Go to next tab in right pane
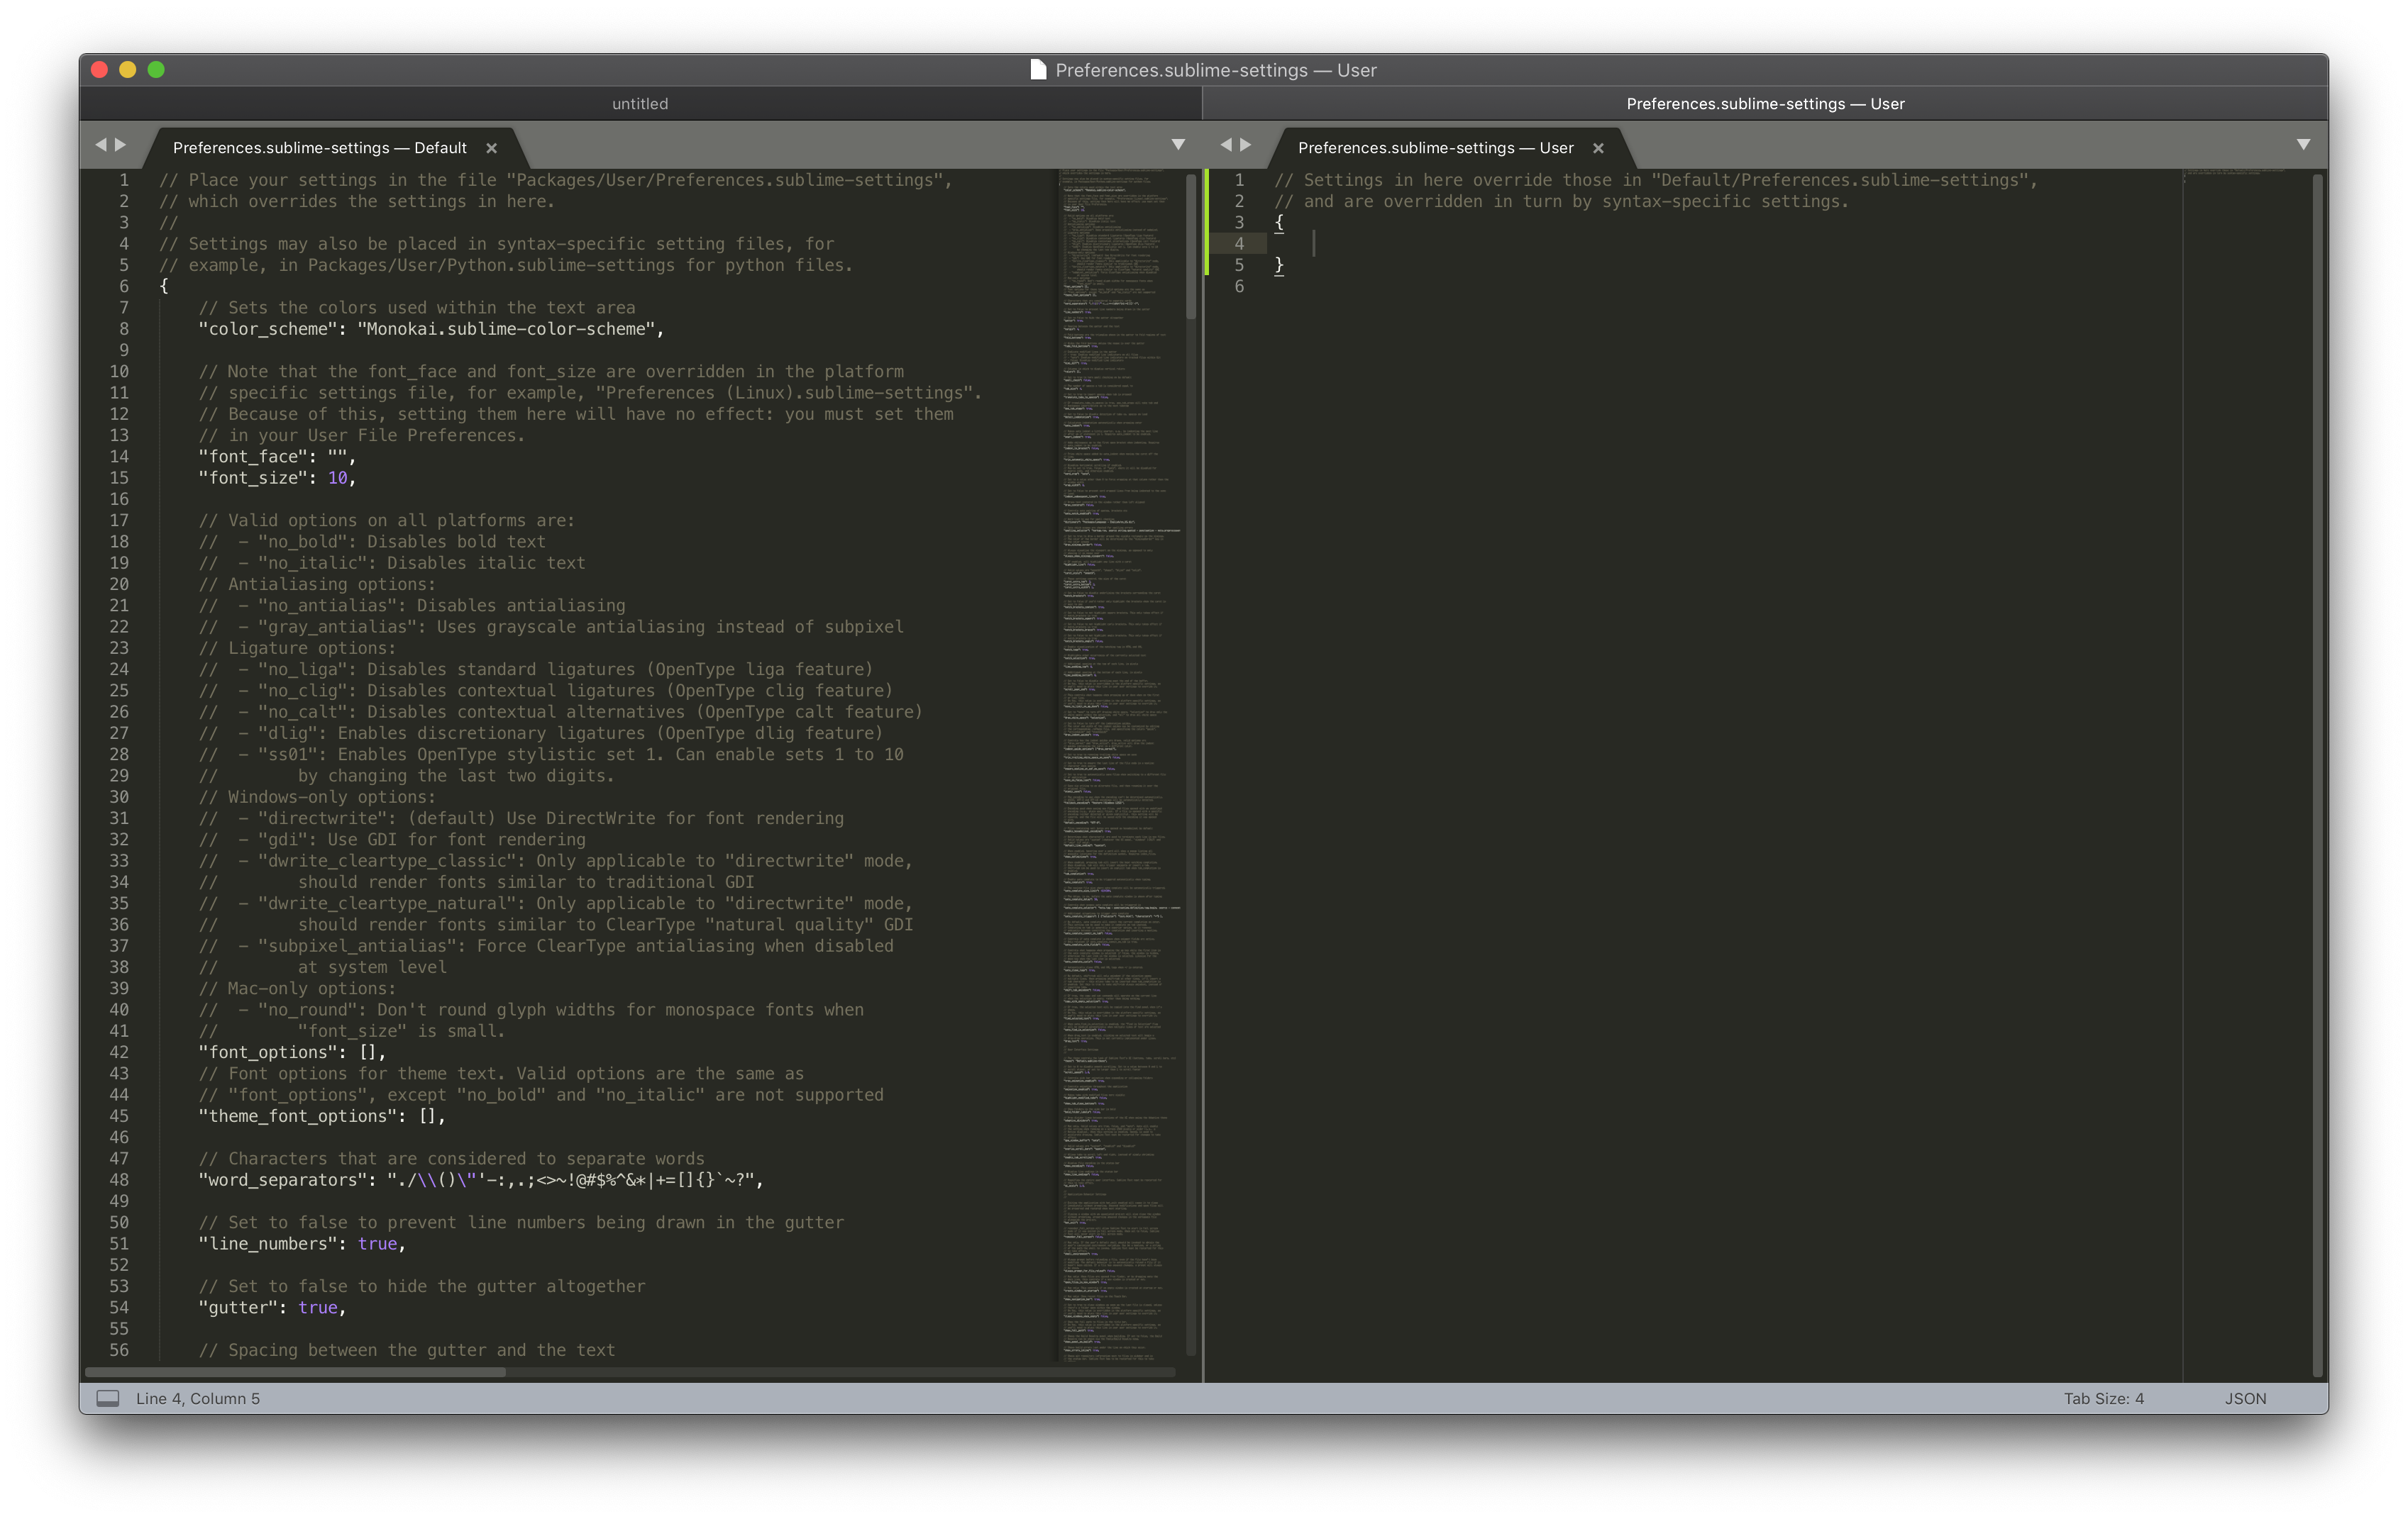The width and height of the screenshot is (2408, 1519). coord(1246,145)
